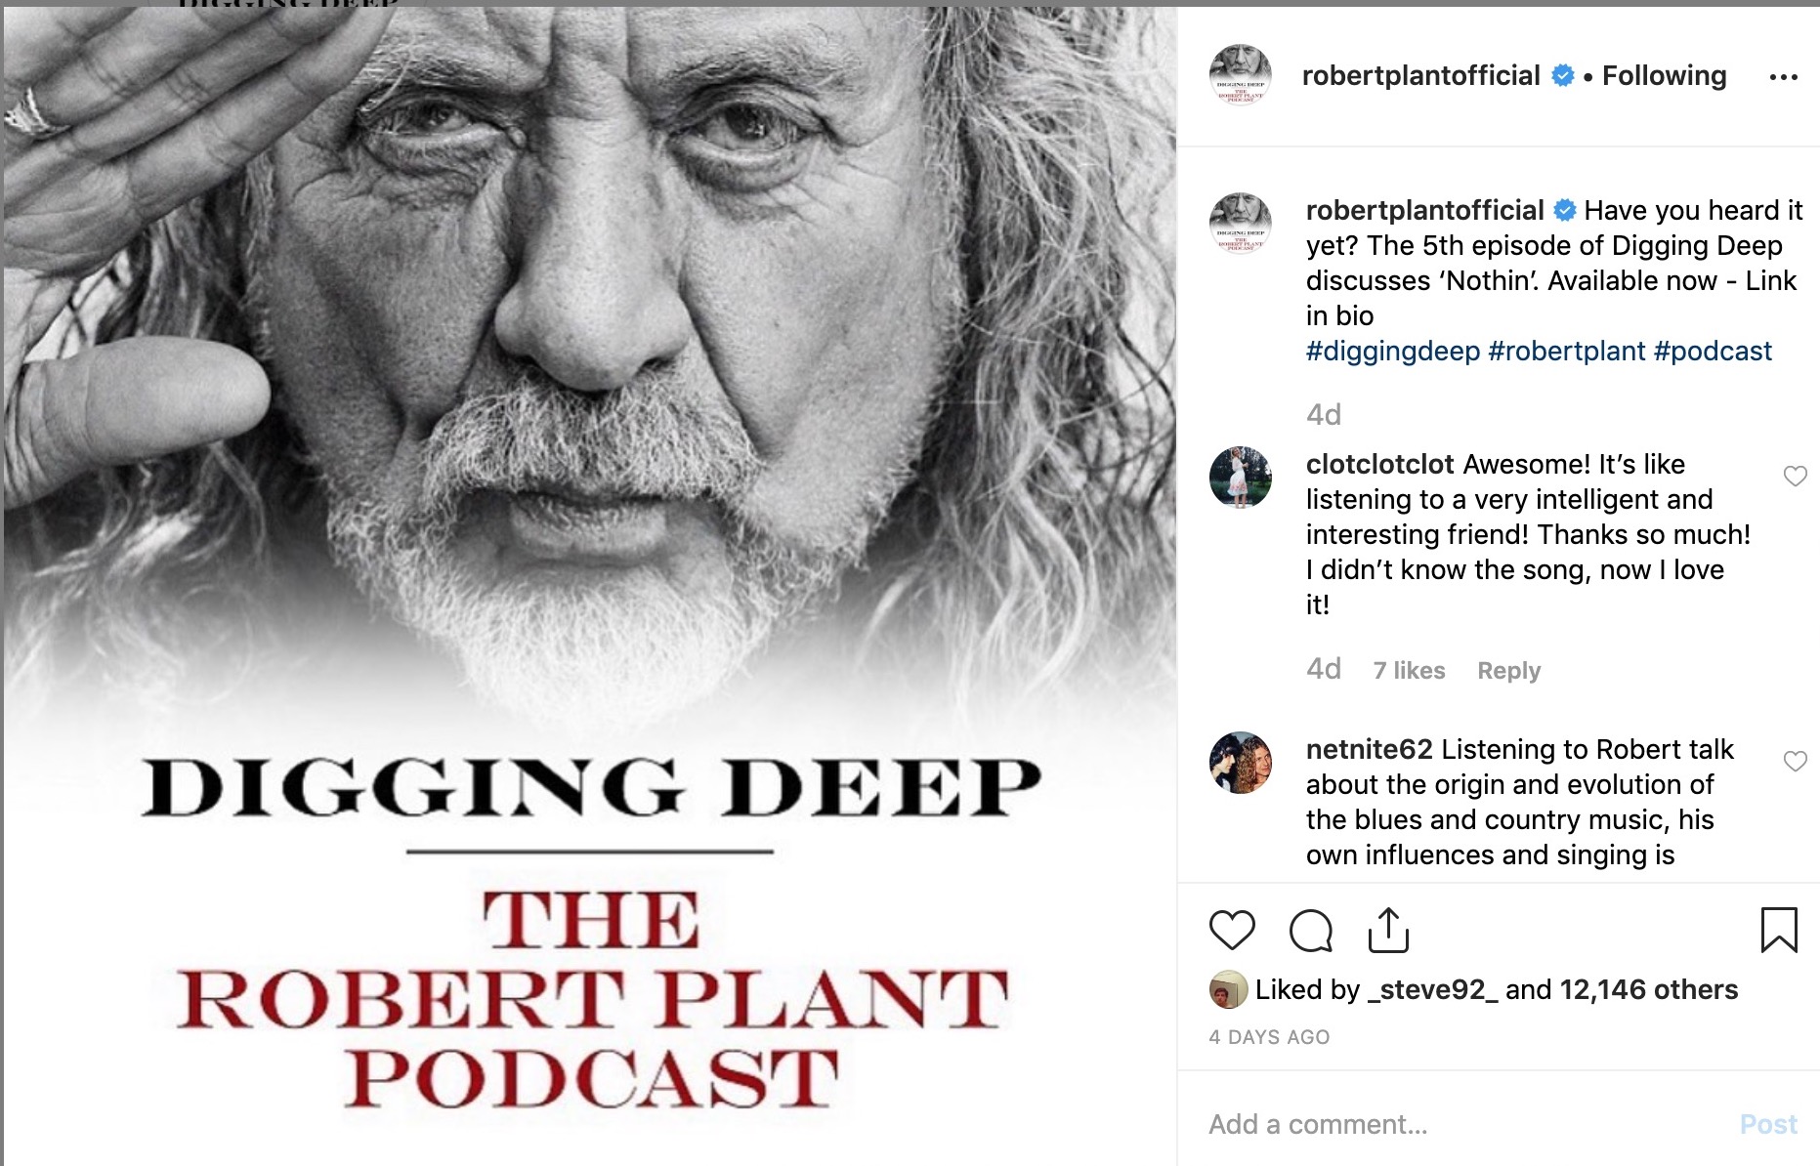
Task: Open netnite62's profile picture
Action: (x=1241, y=763)
